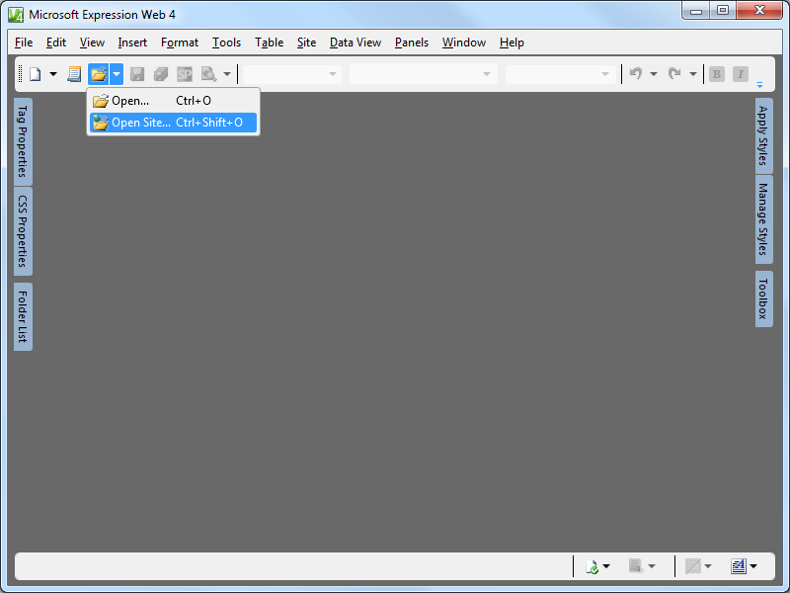Show the Toolbox side panel
Image resolution: width=790 pixels, height=593 pixels.
pyautogui.click(x=763, y=298)
